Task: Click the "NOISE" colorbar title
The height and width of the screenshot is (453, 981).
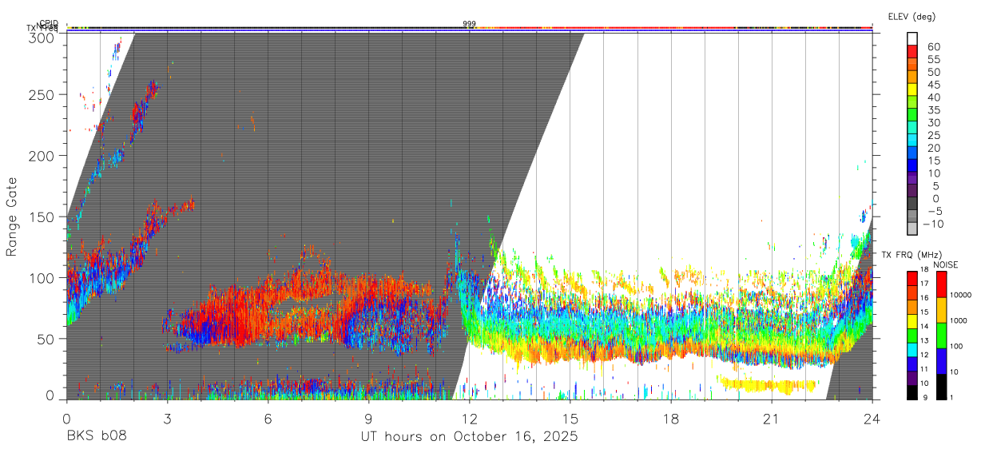Action: click(945, 264)
